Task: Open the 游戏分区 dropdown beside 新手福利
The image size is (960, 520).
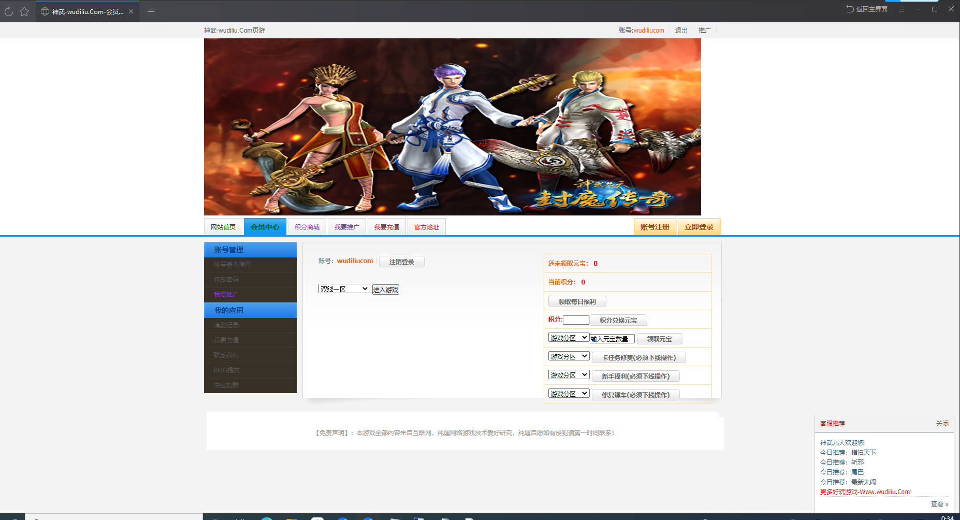Action: point(569,375)
